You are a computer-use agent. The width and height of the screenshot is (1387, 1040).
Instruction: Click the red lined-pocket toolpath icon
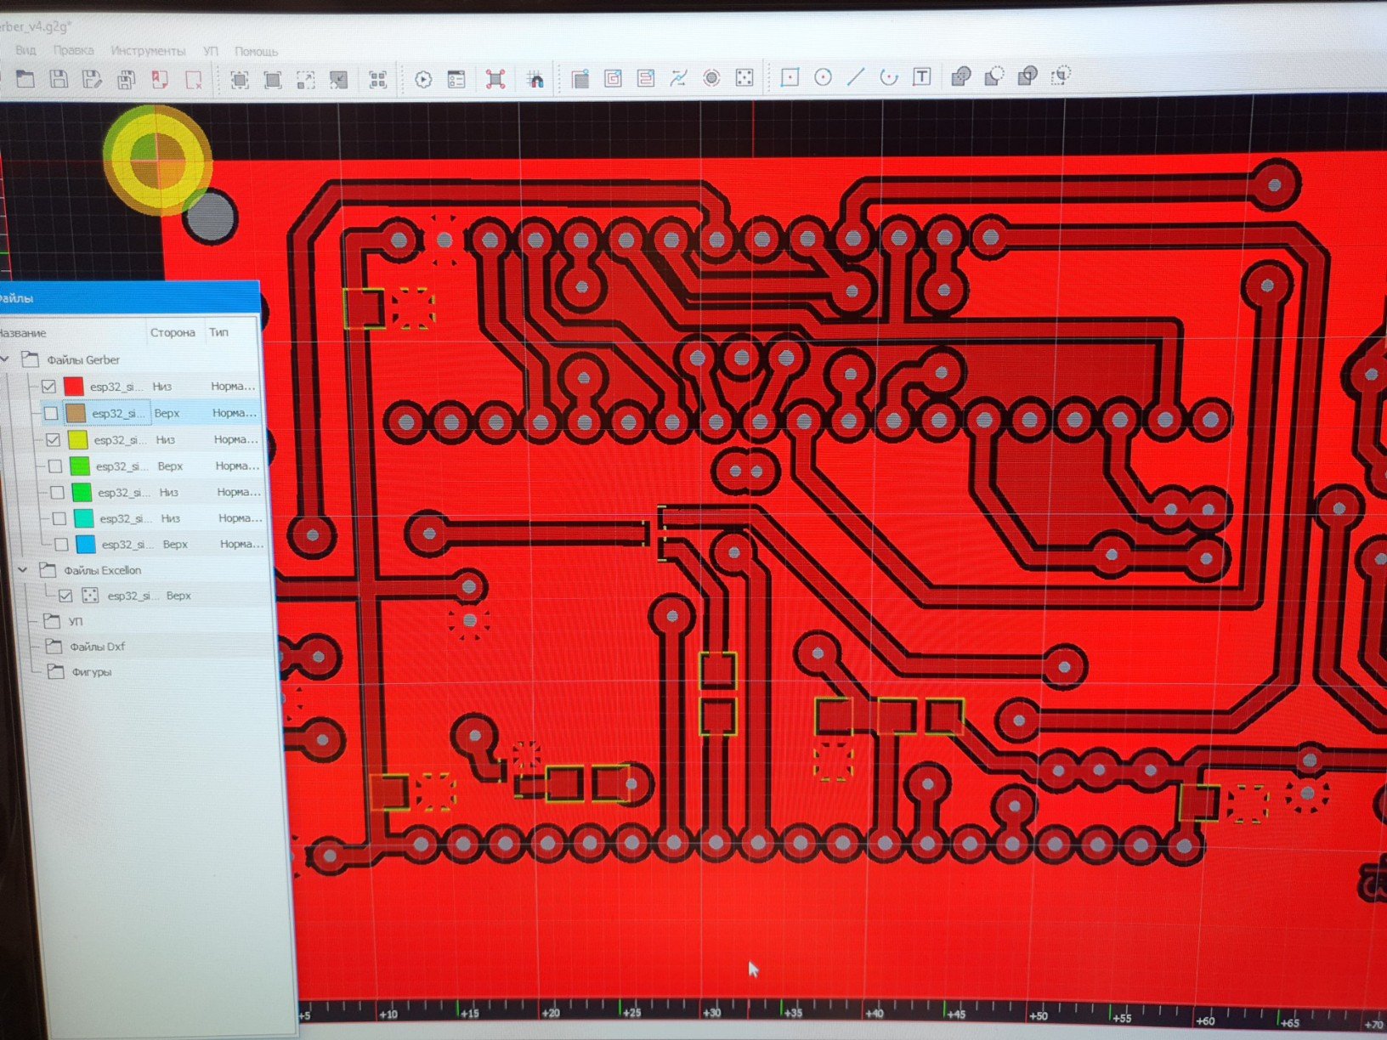pos(646,79)
